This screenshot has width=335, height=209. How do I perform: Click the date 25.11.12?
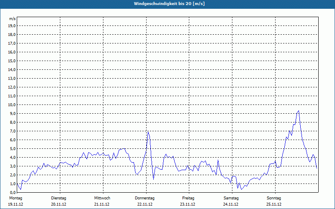274,204
